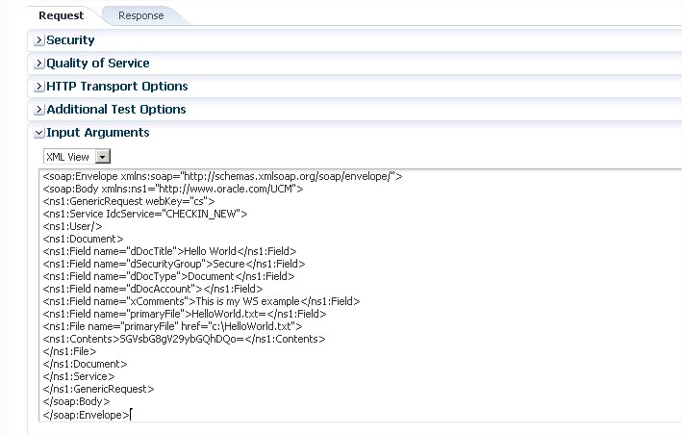Click the HTTP Transport Options heading
The height and width of the screenshot is (434, 682).
click(x=116, y=87)
